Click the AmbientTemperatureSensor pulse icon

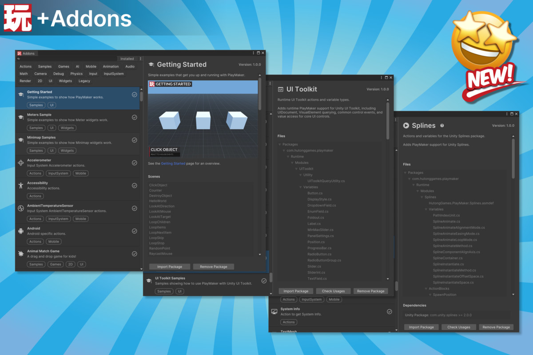click(20, 208)
